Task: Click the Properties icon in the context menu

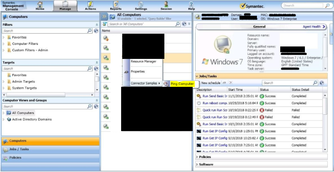Action: [126, 72]
